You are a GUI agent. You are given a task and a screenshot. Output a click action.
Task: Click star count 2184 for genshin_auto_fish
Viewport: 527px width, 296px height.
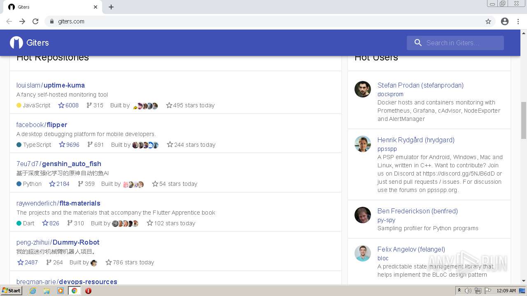click(59, 184)
